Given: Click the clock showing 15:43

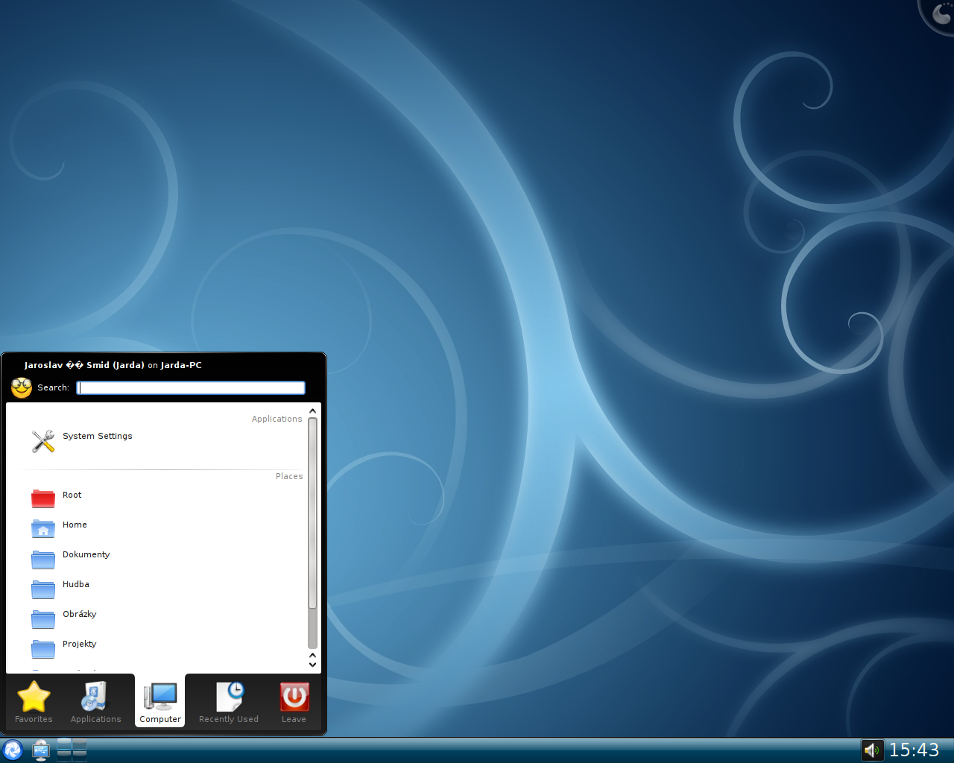Looking at the screenshot, I should [914, 750].
